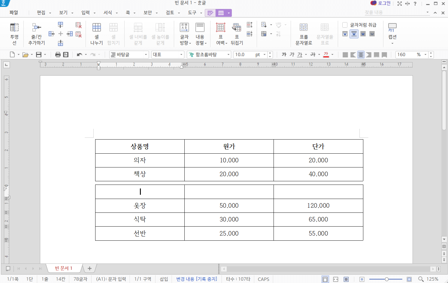Screen dimensions: 448x283
Task: Click the print icon
Action: click(58, 55)
